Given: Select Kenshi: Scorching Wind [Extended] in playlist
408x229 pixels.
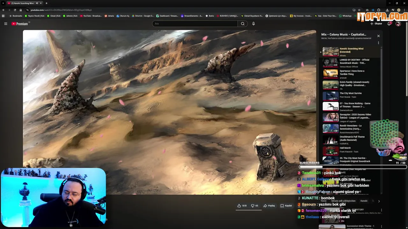Looking at the screenshot, I should [350, 52].
